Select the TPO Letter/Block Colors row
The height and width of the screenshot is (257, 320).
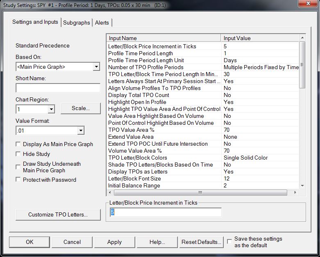203,158
